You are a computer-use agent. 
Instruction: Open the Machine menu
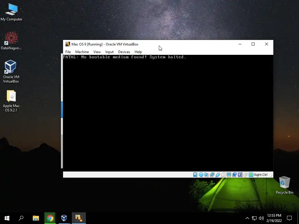point(82,52)
